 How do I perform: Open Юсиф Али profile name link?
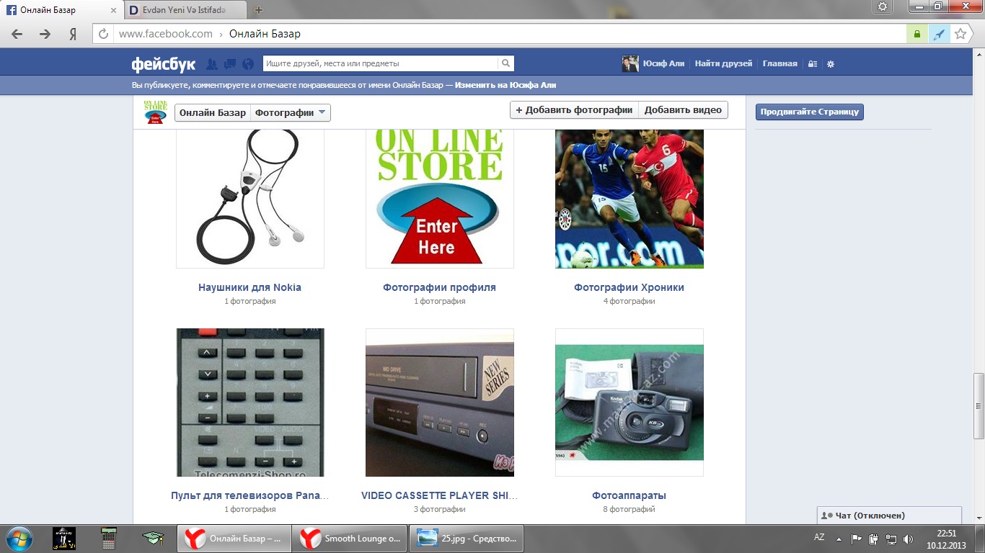[x=663, y=64]
